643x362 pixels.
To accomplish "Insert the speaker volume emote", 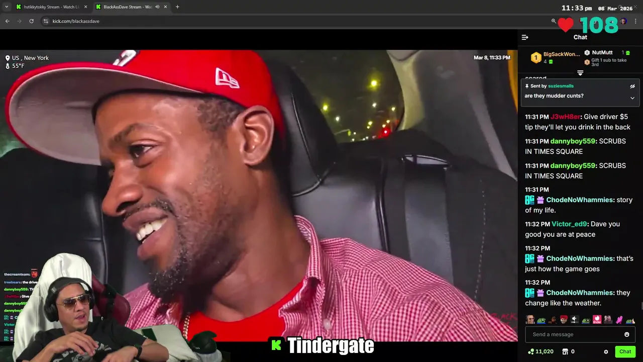I will click(x=575, y=320).
